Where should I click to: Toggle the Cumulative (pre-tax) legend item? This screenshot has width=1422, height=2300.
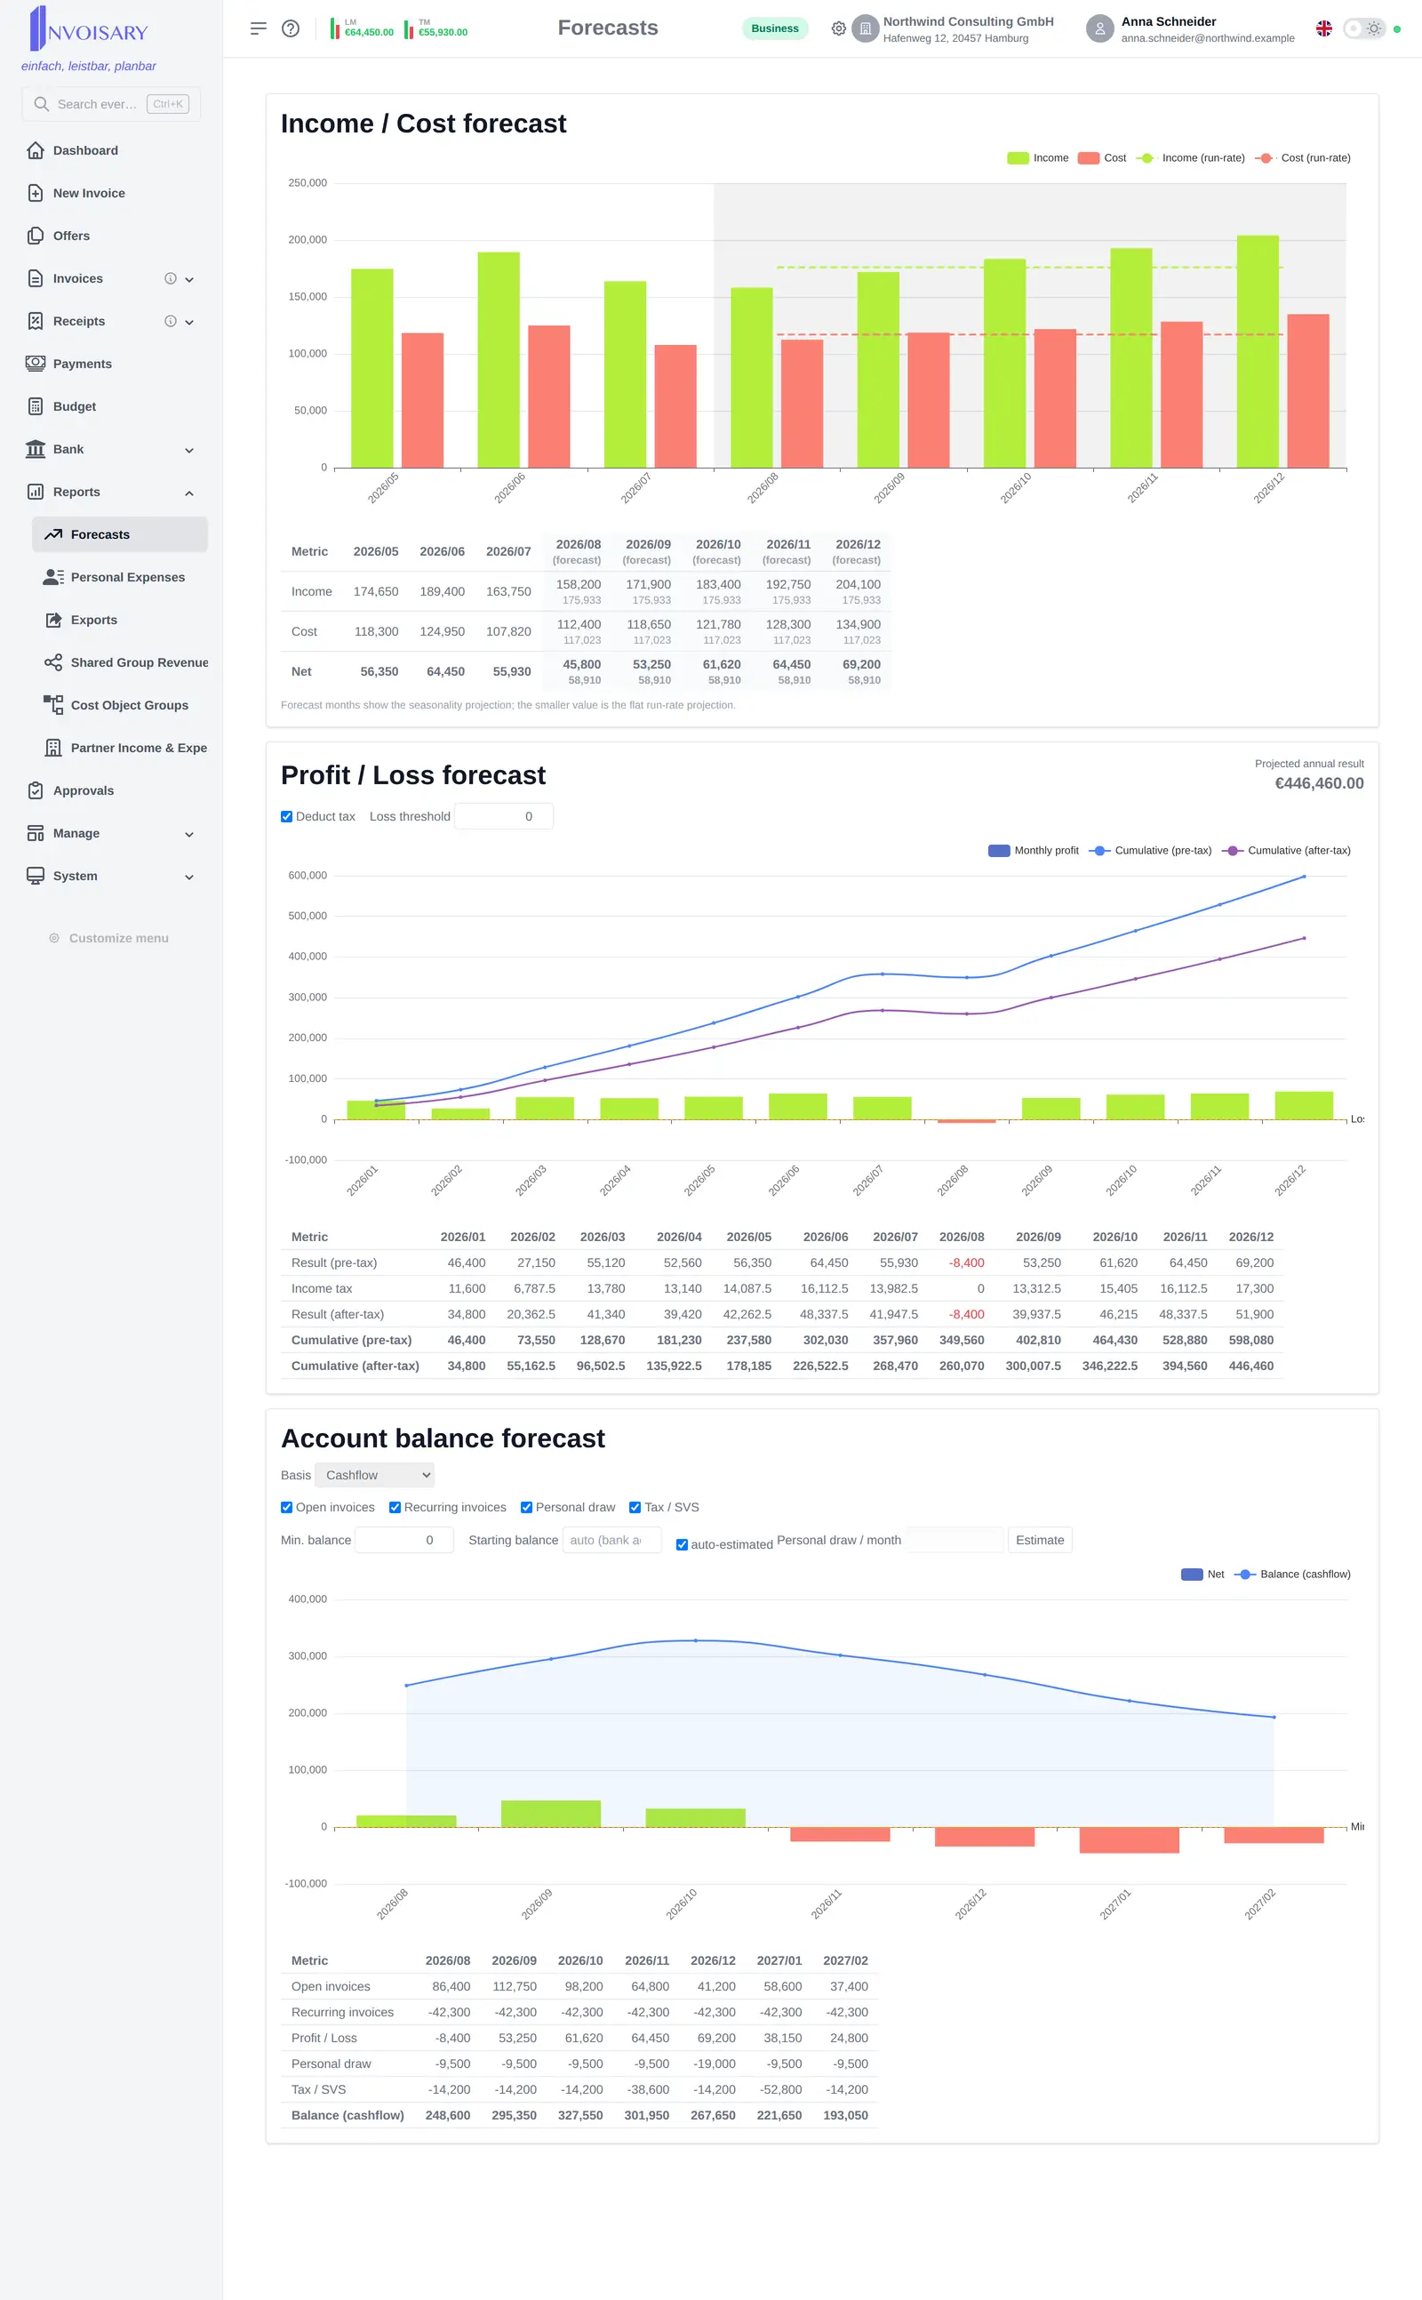[1150, 851]
